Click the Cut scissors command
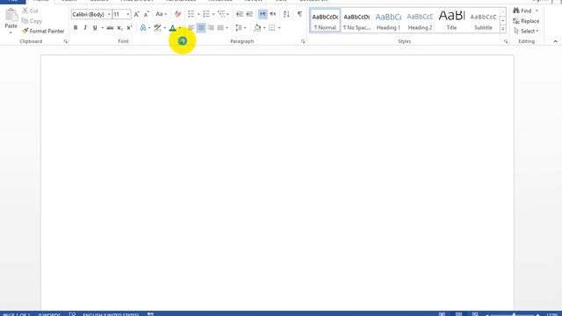 click(x=30, y=11)
